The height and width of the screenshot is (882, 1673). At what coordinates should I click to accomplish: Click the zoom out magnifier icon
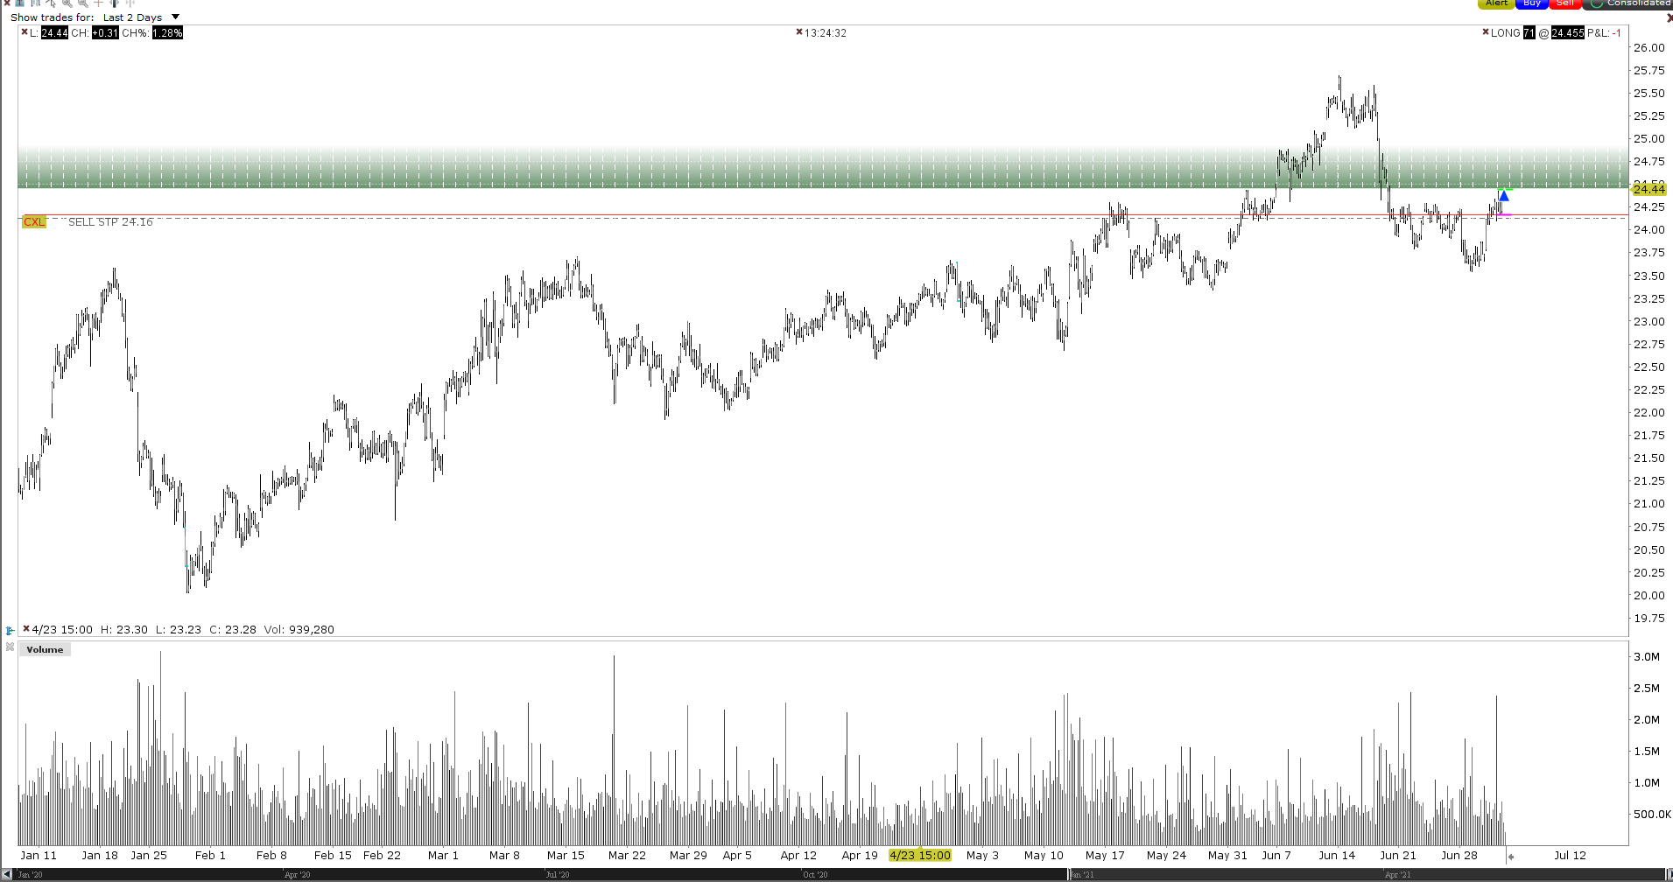coord(83,3)
